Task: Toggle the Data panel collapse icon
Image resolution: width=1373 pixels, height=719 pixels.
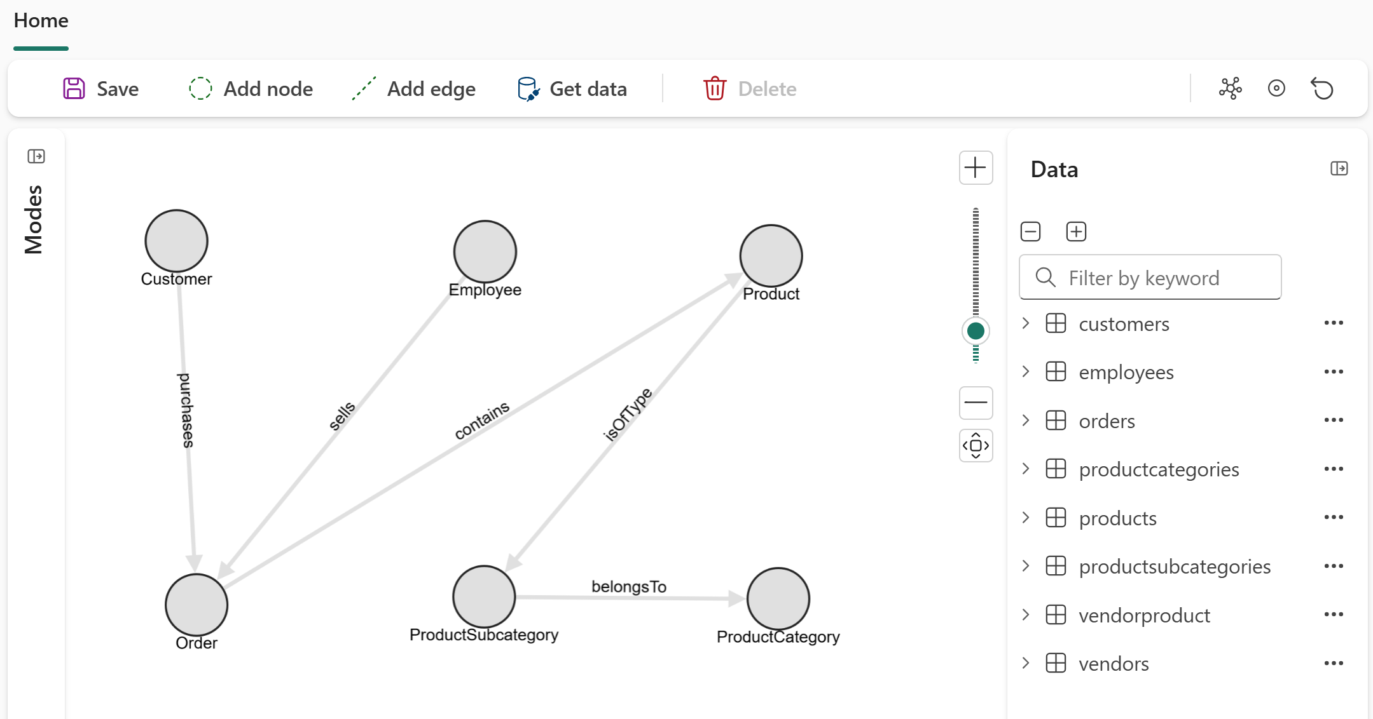Action: (x=1339, y=168)
